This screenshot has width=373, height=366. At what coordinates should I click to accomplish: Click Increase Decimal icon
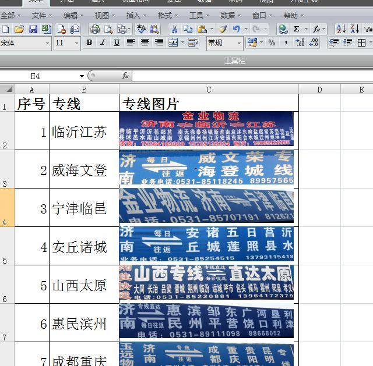click(x=300, y=42)
